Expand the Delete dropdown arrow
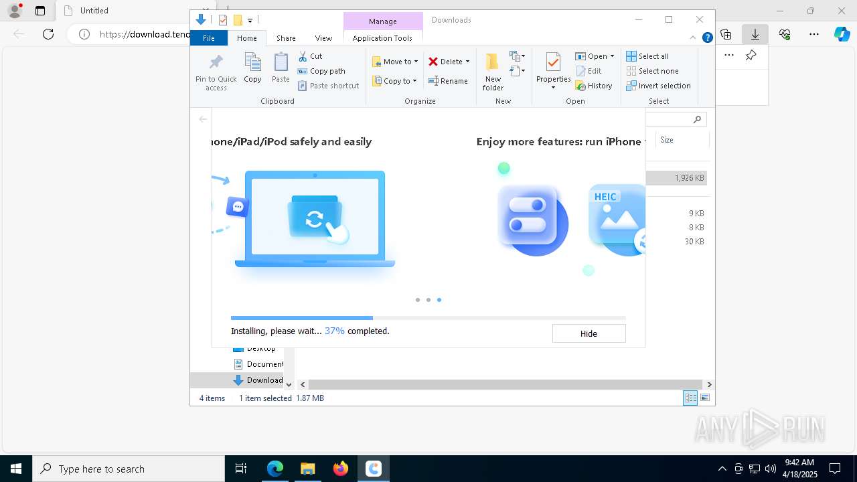This screenshot has height=482, width=857. tap(467, 62)
